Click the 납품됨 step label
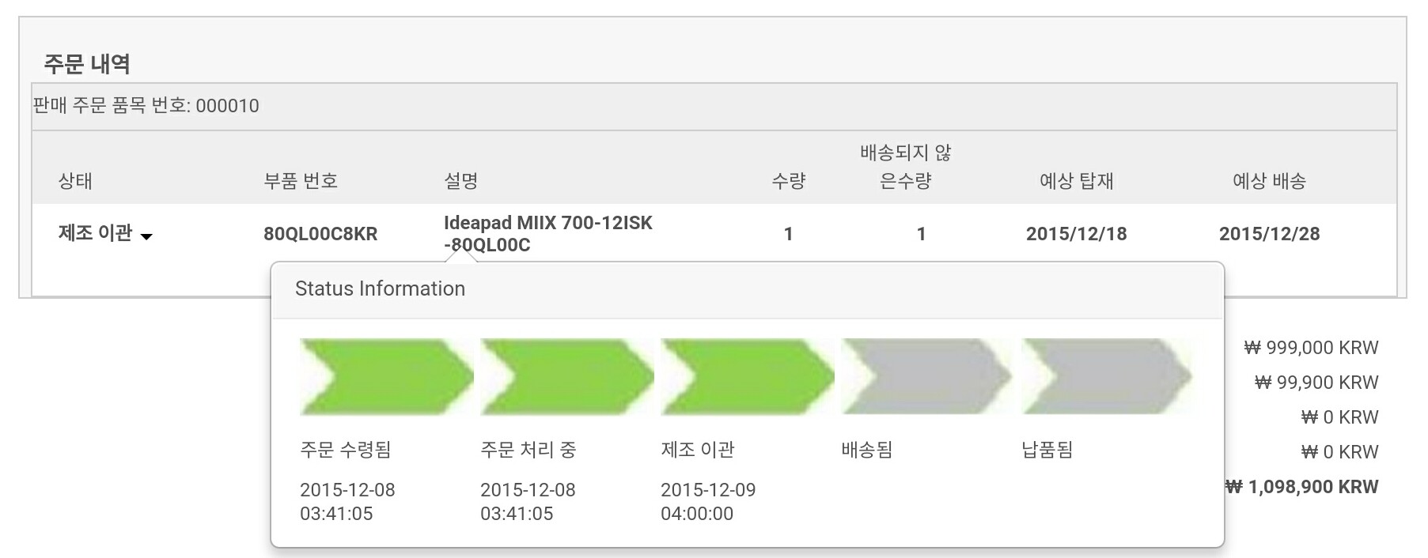 pos(1047,450)
